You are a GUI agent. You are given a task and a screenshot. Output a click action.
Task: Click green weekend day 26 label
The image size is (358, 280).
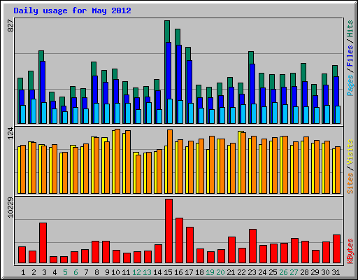(x=283, y=272)
